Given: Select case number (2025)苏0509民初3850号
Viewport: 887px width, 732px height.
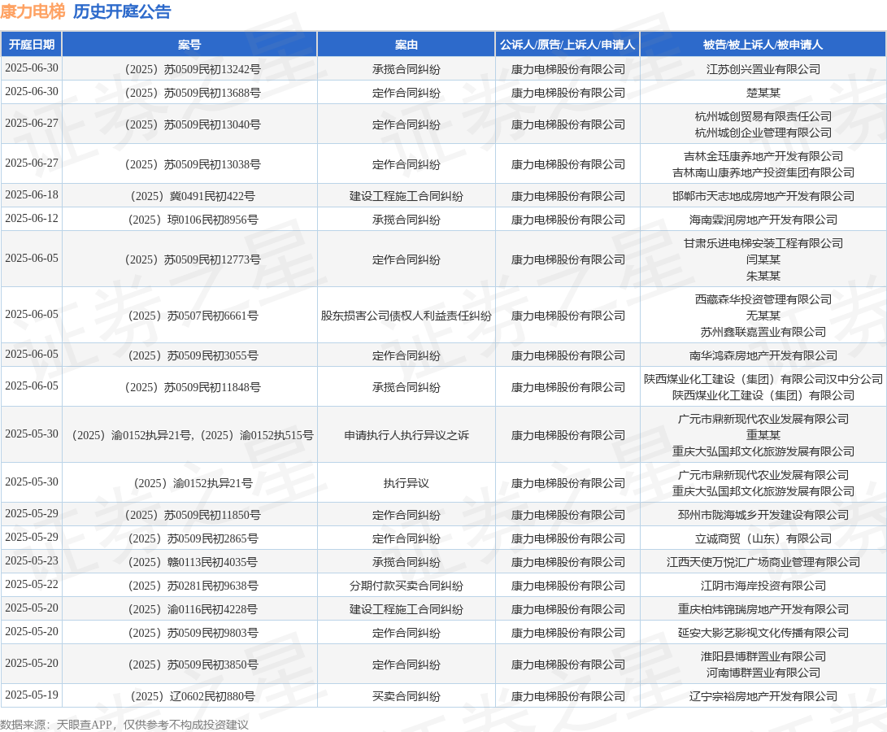Looking at the screenshot, I should [x=193, y=664].
